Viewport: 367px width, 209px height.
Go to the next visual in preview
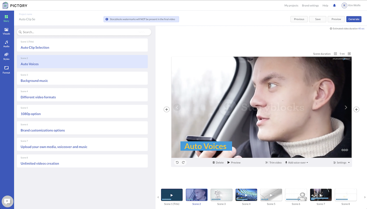click(346, 107)
